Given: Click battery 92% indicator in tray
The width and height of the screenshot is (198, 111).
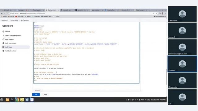Looking at the screenshot, I should click(142, 100).
